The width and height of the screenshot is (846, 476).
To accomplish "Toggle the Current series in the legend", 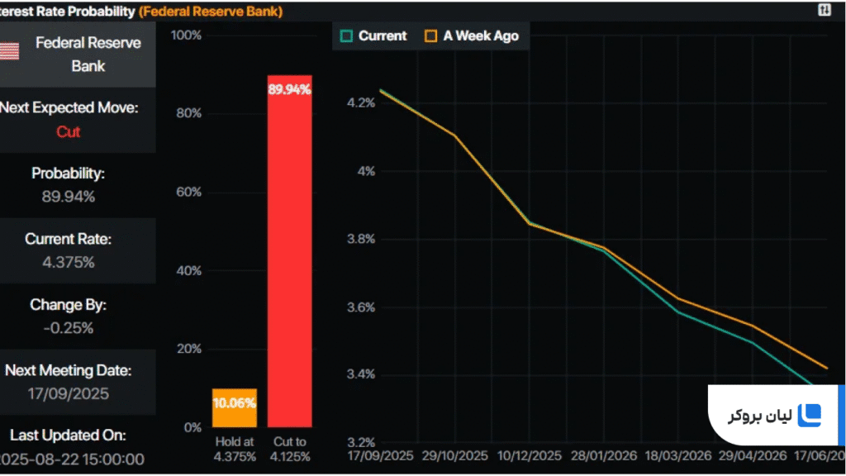I will tap(373, 36).
